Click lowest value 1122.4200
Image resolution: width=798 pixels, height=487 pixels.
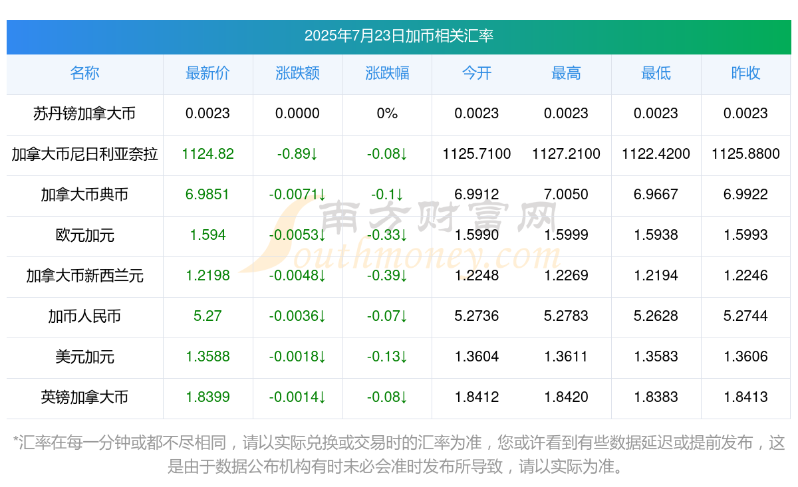pyautogui.click(x=656, y=154)
